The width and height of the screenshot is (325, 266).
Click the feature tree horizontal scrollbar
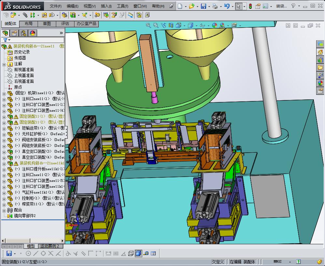33,241
